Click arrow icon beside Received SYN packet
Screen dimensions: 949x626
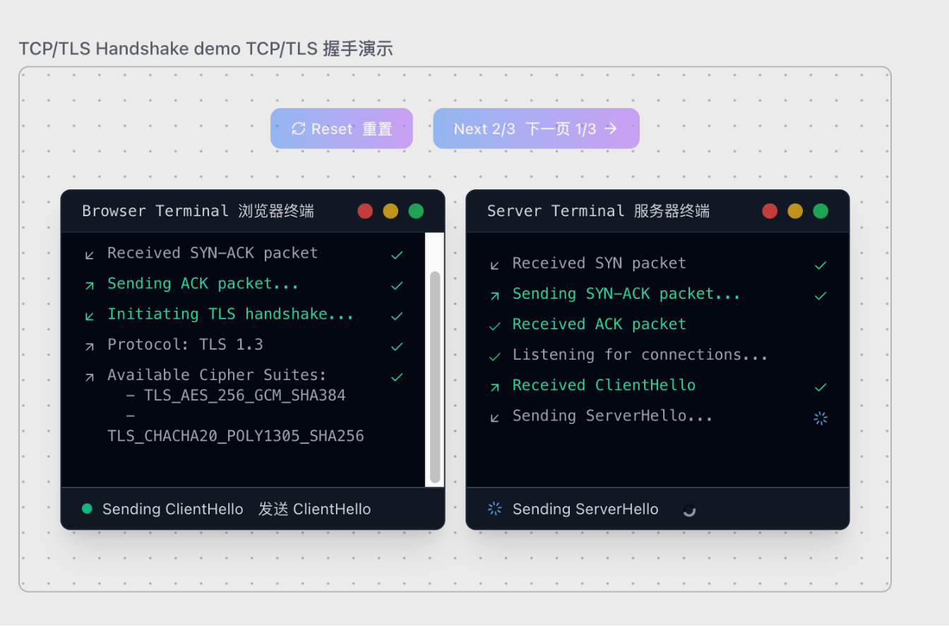coord(495,265)
